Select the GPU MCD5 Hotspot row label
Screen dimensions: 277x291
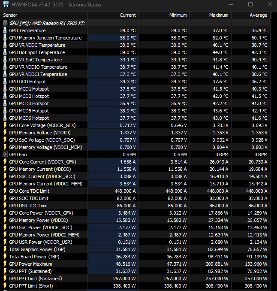pyautogui.click(x=29, y=111)
